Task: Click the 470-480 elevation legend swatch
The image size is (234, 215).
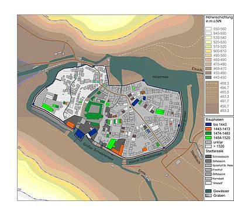Action: click(209, 64)
